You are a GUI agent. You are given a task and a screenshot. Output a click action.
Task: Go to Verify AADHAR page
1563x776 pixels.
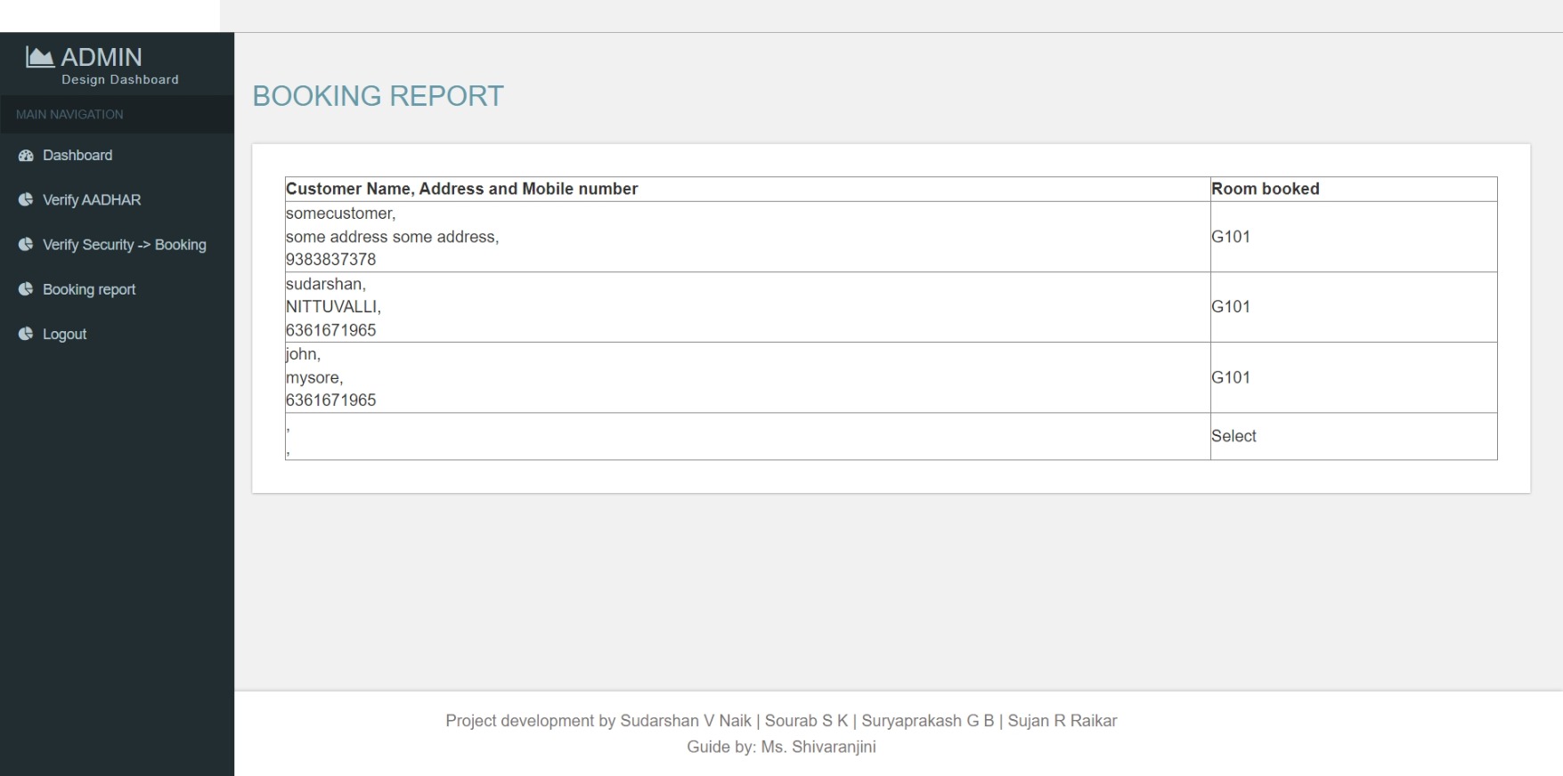[x=92, y=200]
